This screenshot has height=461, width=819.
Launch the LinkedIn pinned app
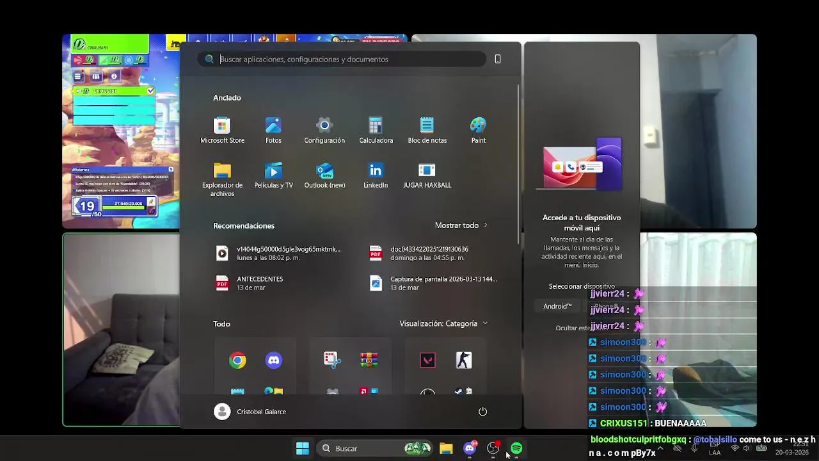point(376,175)
